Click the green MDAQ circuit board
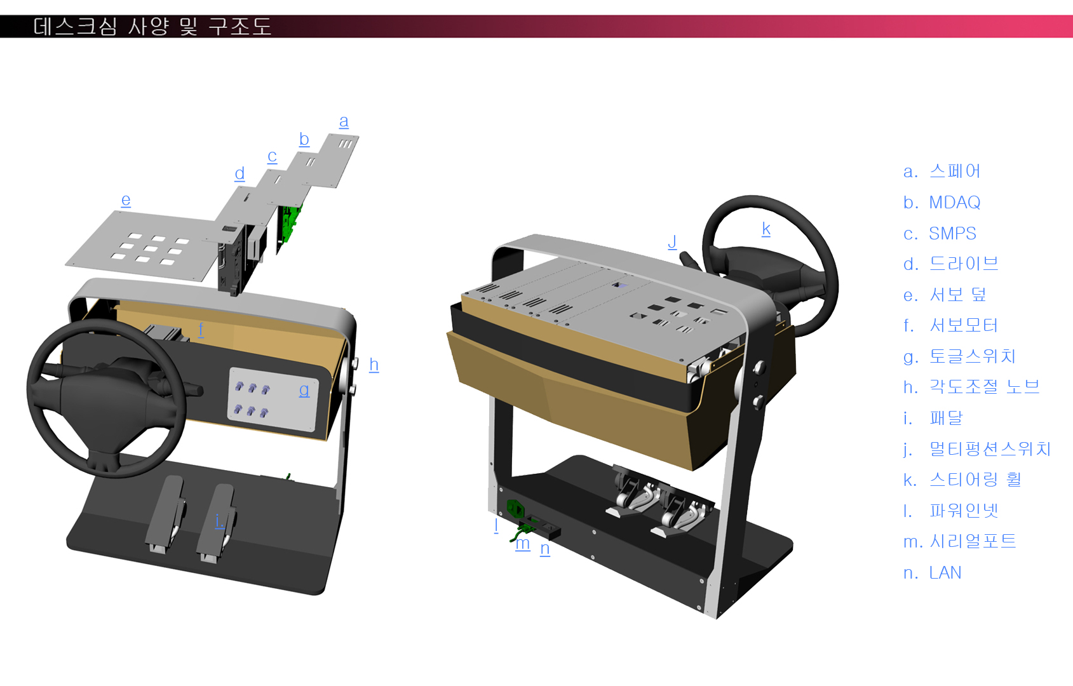Image resolution: width=1073 pixels, height=686 pixels. click(x=291, y=224)
